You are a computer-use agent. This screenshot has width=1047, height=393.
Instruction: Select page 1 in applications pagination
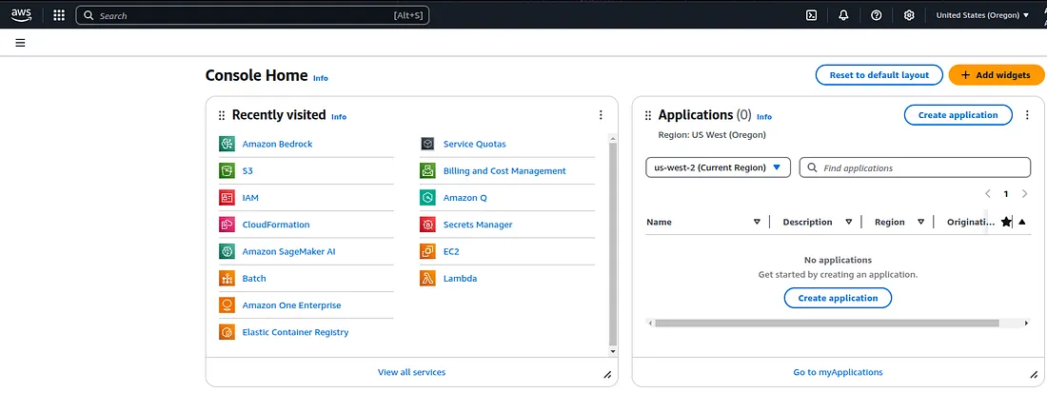(x=1006, y=194)
